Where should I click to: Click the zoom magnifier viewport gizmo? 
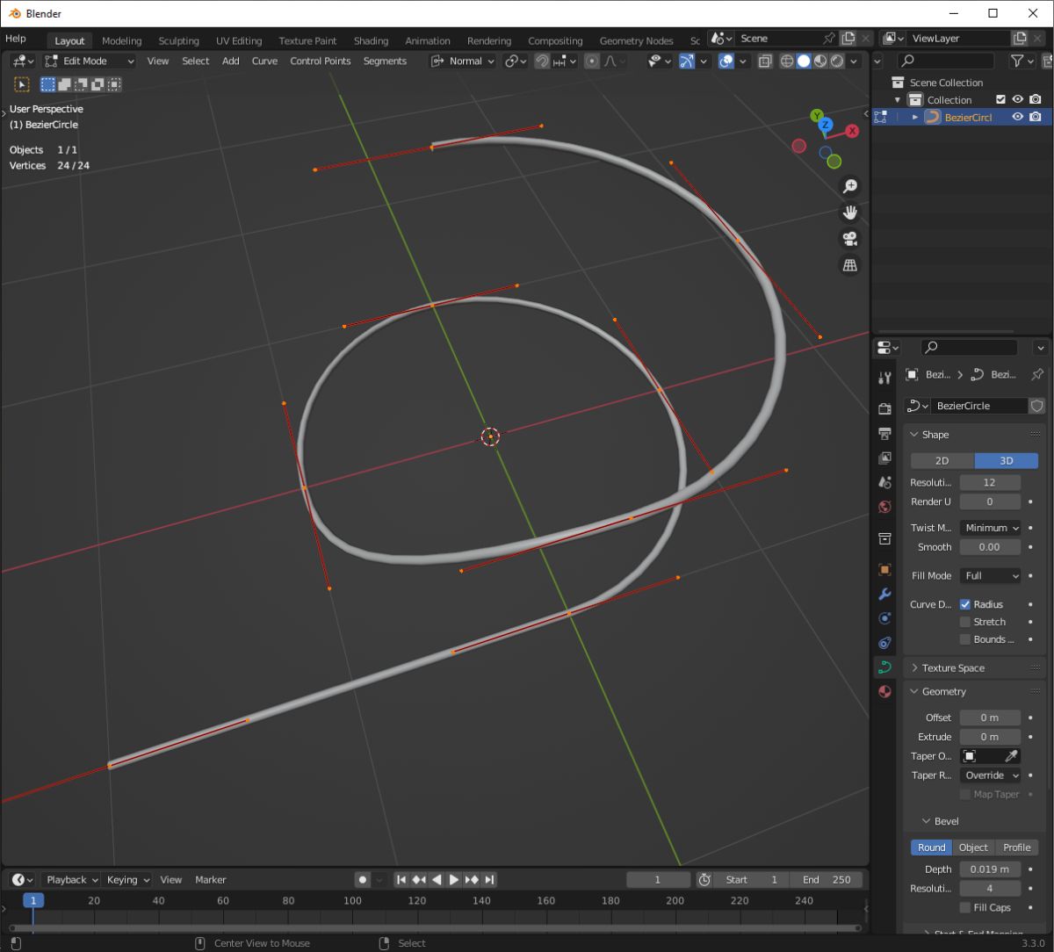click(x=849, y=186)
